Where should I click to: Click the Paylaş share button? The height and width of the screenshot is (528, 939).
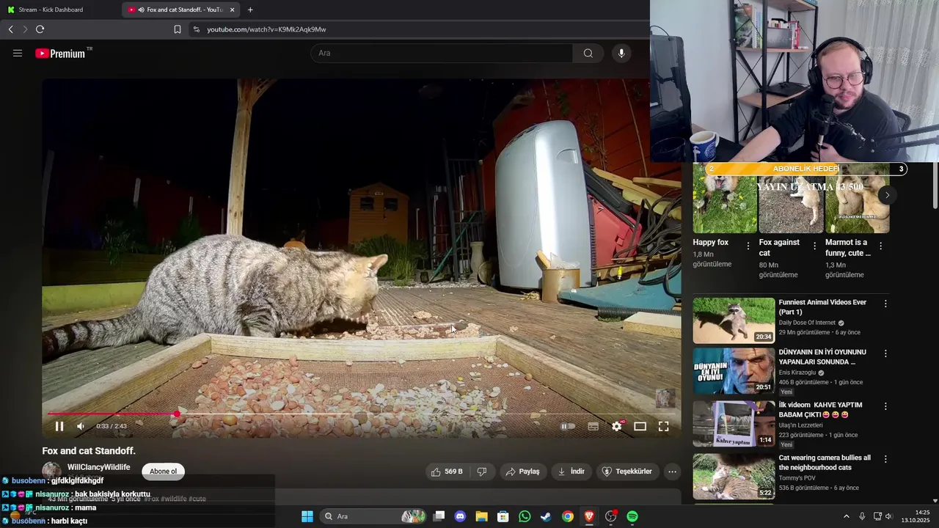[522, 472]
